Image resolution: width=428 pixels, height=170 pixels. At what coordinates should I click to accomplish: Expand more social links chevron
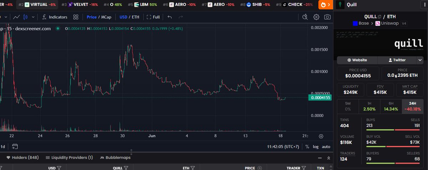click(x=420, y=60)
